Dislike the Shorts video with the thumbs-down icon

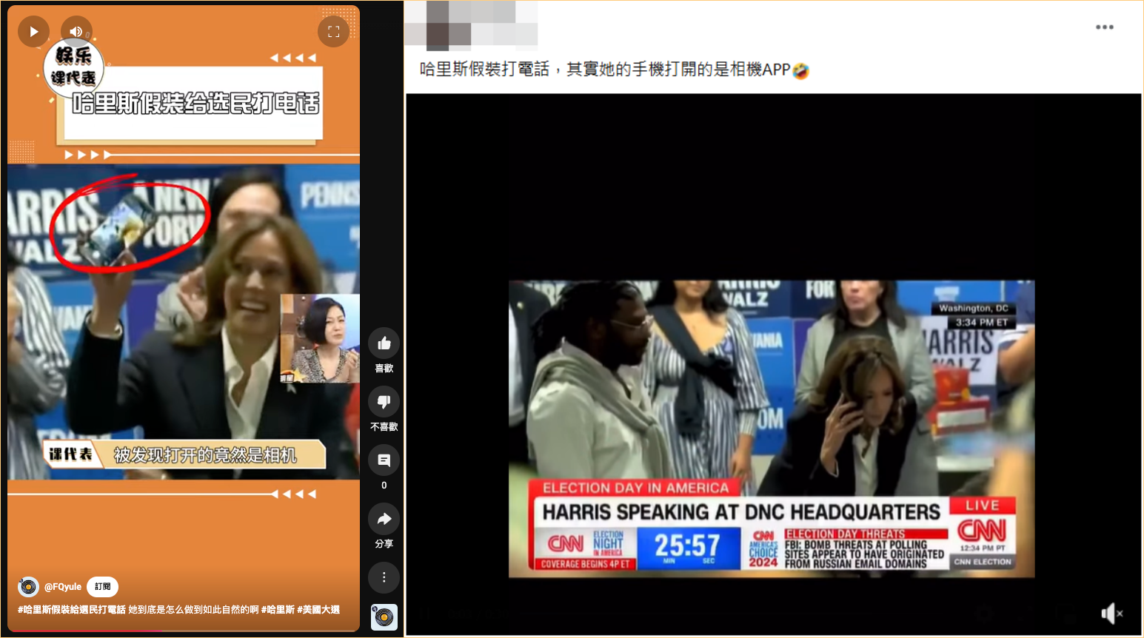point(384,402)
